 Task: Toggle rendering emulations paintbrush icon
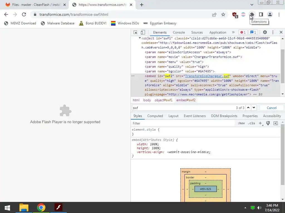268,123
